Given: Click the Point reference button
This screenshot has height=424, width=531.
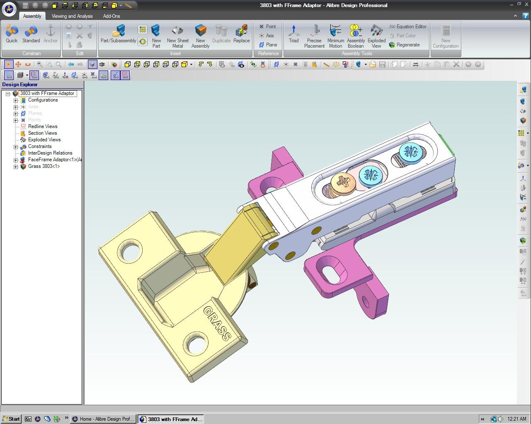Looking at the screenshot, I should [x=267, y=27].
